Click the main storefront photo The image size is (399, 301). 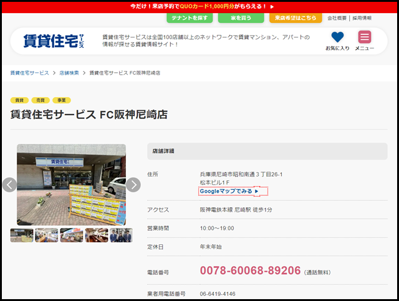tap(71, 185)
